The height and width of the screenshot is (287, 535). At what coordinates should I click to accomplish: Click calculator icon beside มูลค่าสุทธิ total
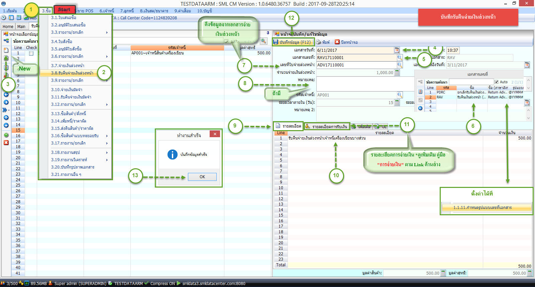pos(530,273)
